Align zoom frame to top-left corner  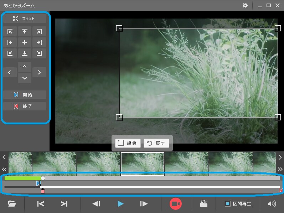[x=10, y=31]
